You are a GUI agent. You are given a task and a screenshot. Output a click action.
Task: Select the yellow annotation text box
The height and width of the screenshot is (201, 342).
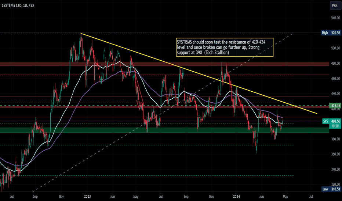tap(225, 48)
